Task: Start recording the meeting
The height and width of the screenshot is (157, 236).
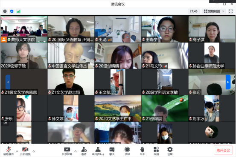Action: click(x=127, y=151)
